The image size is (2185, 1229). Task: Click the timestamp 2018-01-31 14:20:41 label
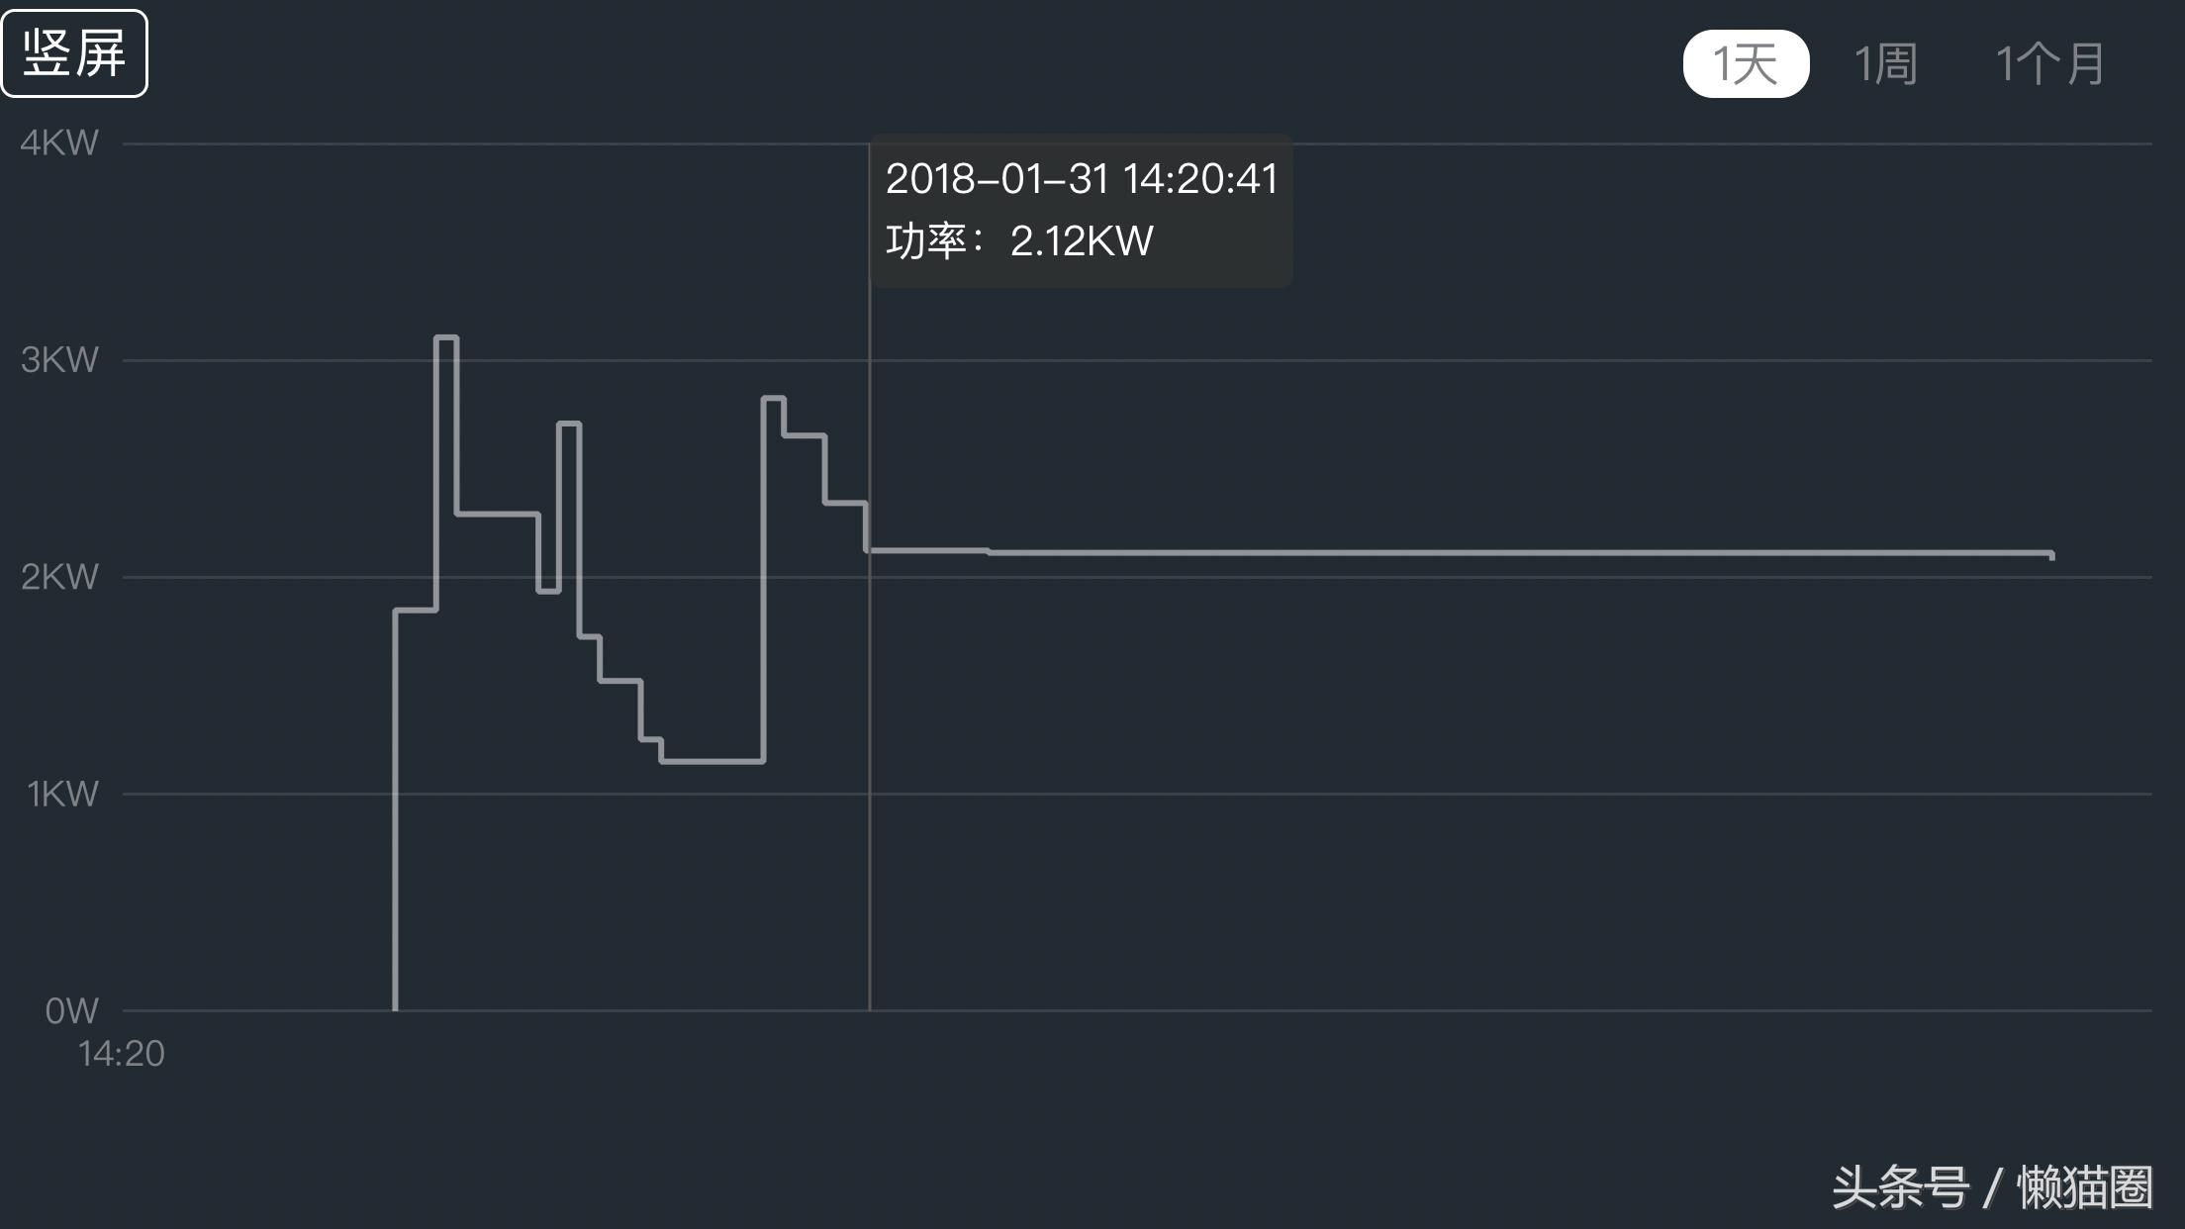click(1082, 180)
